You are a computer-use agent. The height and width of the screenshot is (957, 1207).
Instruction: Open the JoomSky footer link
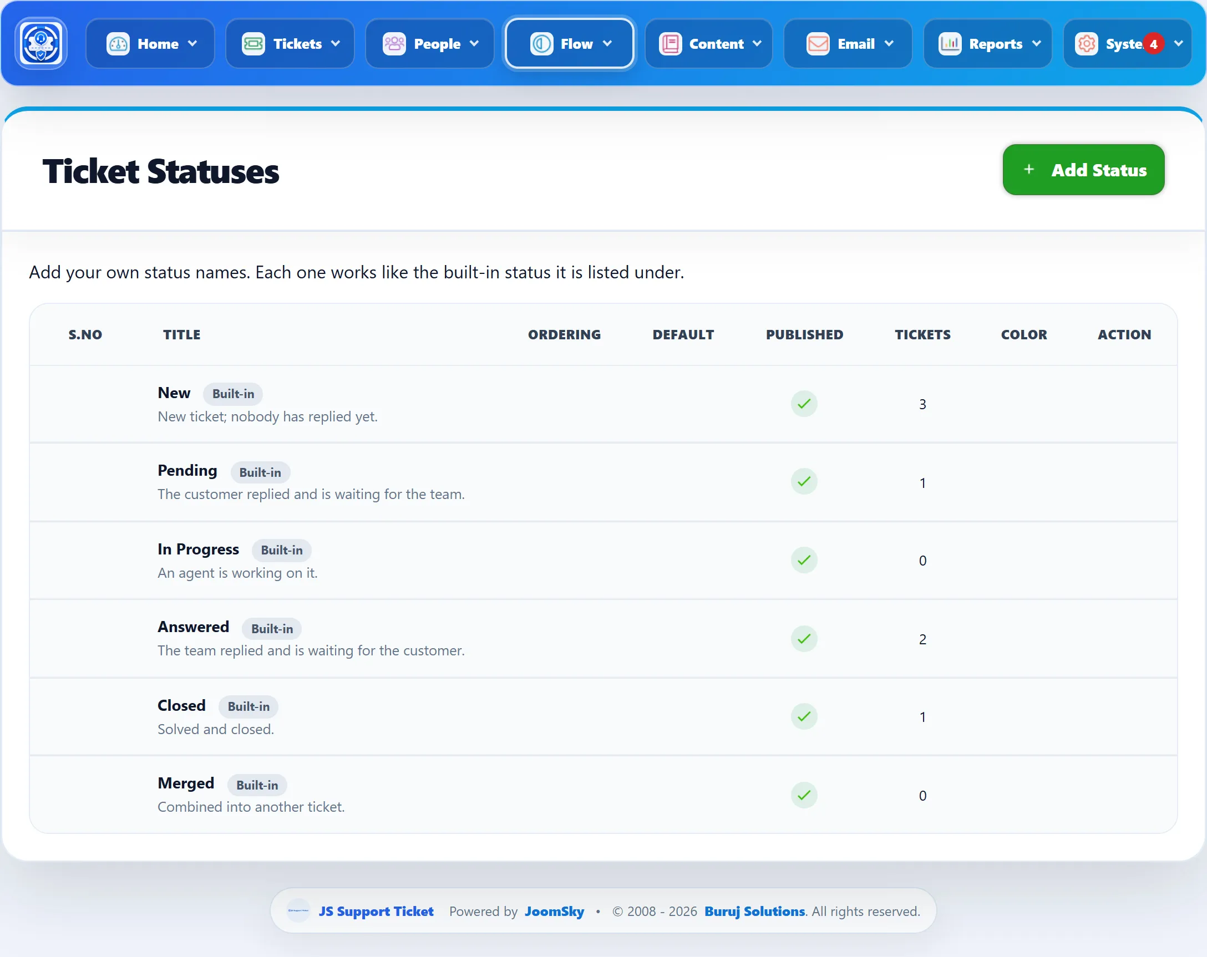pos(554,911)
